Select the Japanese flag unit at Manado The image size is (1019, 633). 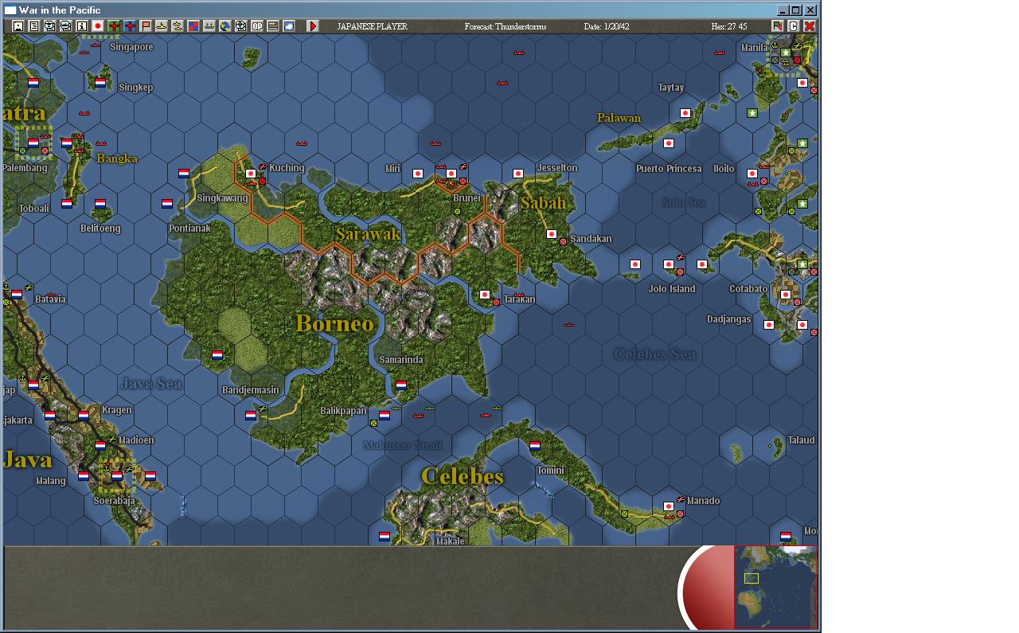point(669,506)
